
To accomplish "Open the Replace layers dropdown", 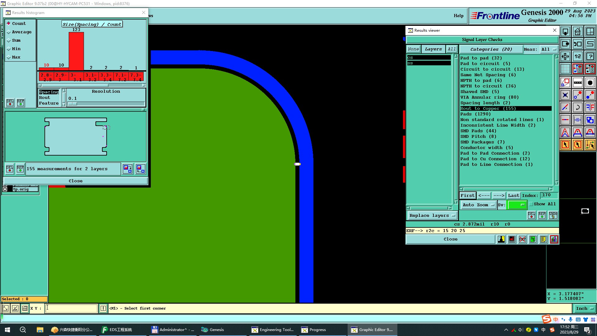I will point(432,215).
